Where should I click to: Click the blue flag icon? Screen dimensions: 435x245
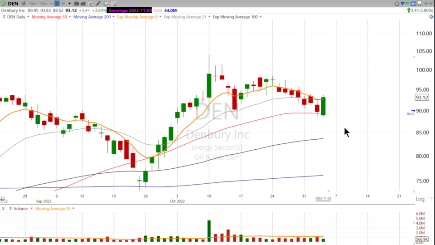[x=402, y=4]
